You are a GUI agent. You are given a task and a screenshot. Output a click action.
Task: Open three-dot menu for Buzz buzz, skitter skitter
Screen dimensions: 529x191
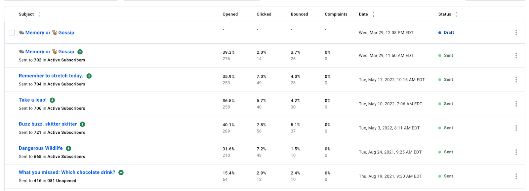pyautogui.click(x=516, y=128)
